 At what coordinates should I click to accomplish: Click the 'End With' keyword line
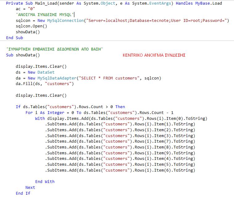pos(45,182)
